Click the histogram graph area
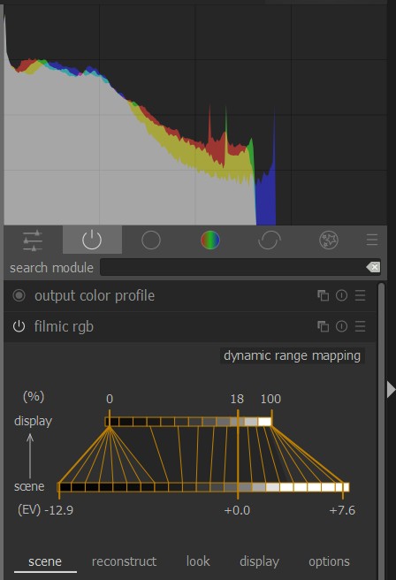The width and height of the screenshot is (396, 580). pyautogui.click(x=195, y=115)
